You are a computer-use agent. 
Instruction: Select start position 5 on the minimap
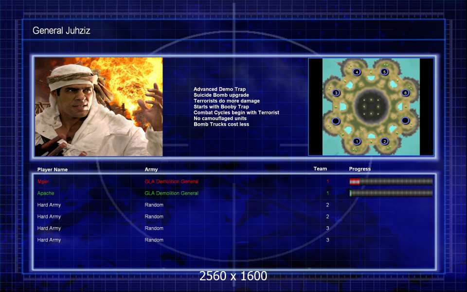pyautogui.click(x=384, y=72)
